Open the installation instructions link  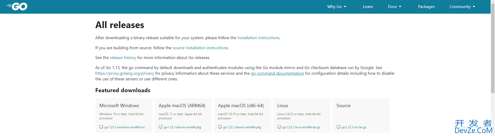point(258,38)
